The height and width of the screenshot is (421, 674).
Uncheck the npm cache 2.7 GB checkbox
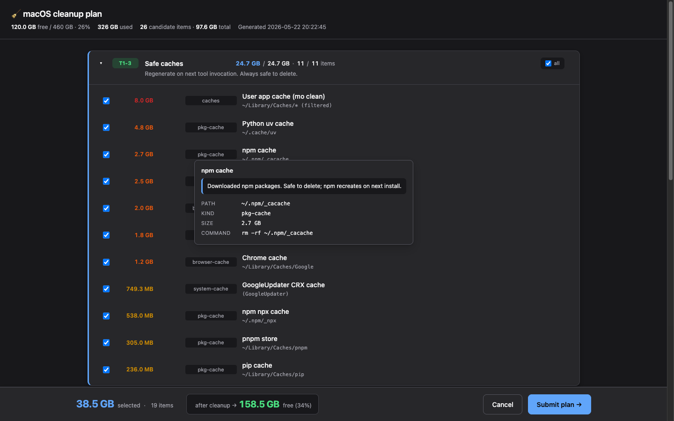point(106,154)
